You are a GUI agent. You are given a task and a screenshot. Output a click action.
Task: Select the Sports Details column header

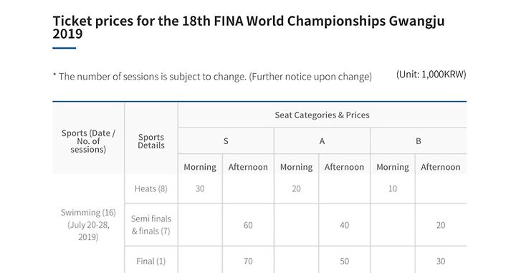pos(151,141)
